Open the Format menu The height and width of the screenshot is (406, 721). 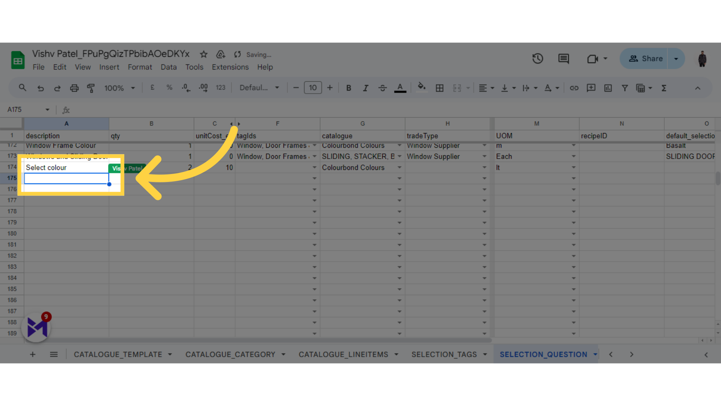click(140, 67)
